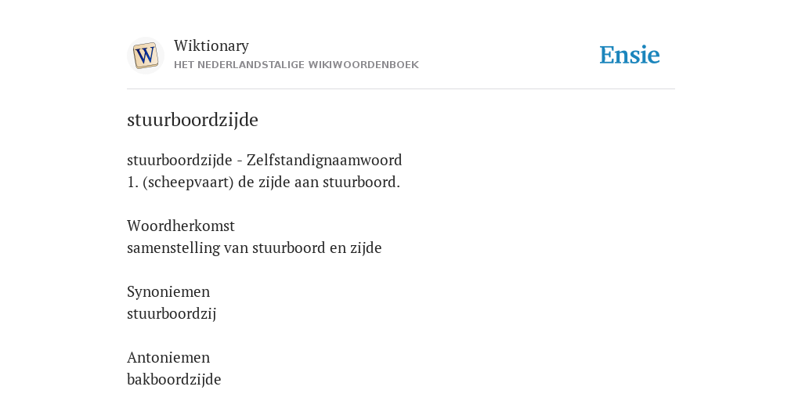Image resolution: width=802 pixels, height=401 pixels.
Task: Click the final word 'zijde' in etymology line
Action: (x=366, y=248)
